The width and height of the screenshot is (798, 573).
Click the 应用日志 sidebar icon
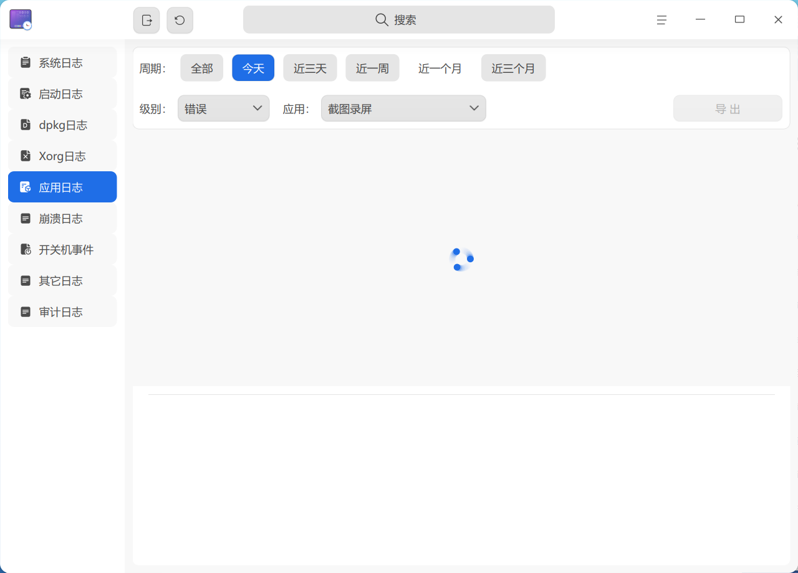26,187
